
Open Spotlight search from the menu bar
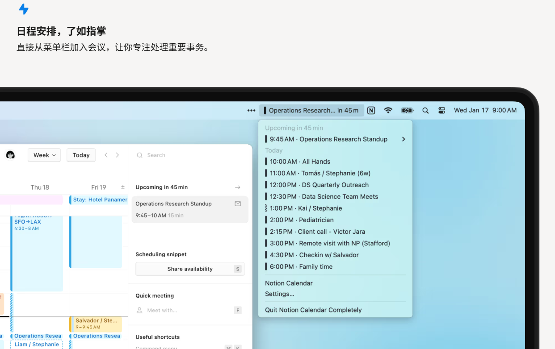point(425,110)
